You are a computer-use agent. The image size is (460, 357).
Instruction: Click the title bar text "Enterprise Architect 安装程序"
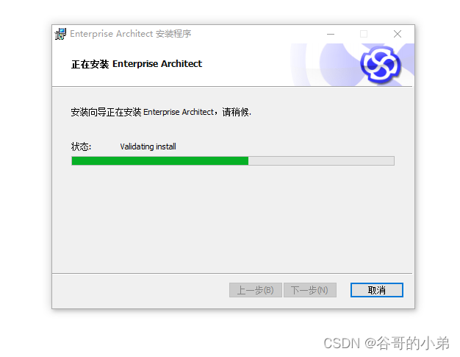tap(131, 34)
